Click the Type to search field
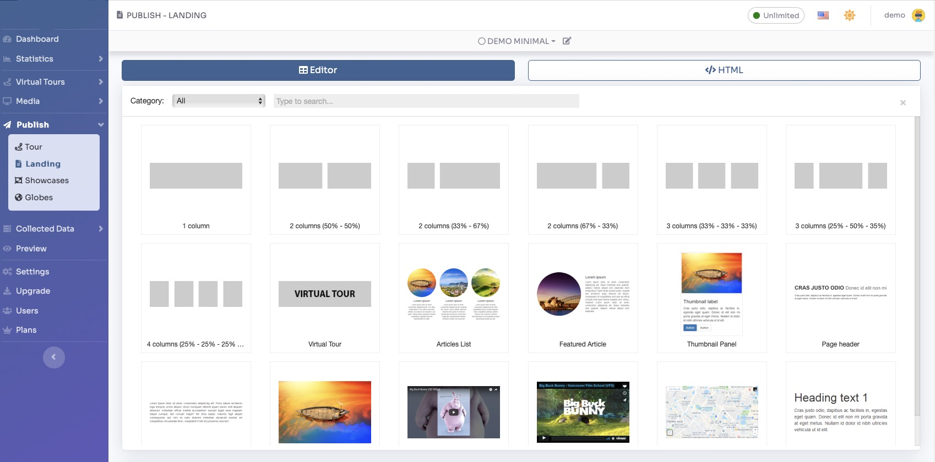The image size is (935, 462). [x=426, y=101]
